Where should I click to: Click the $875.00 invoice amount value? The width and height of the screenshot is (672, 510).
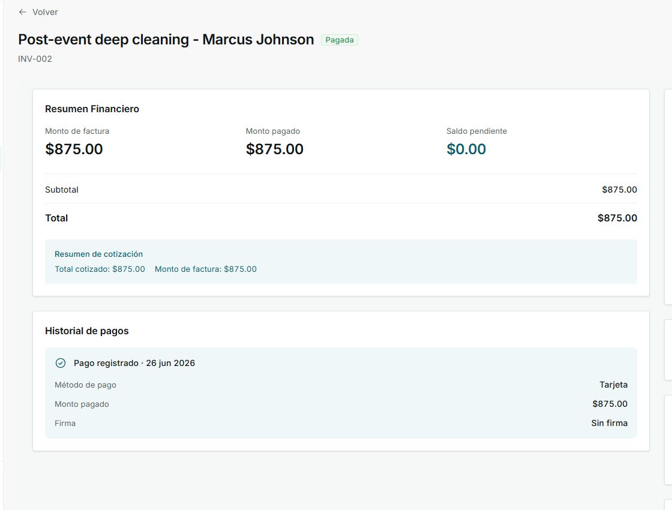tap(74, 149)
